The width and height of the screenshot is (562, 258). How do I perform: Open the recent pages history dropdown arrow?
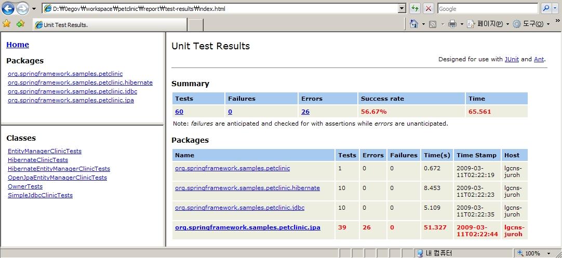pyautogui.click(x=34, y=9)
